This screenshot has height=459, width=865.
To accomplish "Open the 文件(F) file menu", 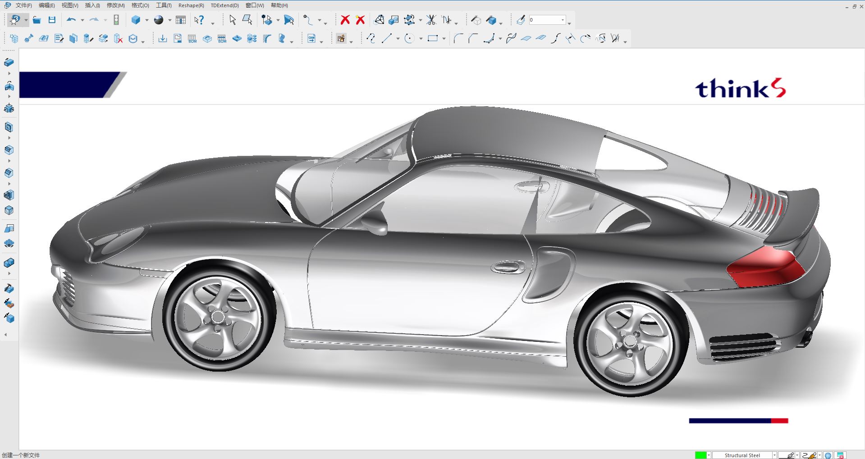I will pos(23,5).
